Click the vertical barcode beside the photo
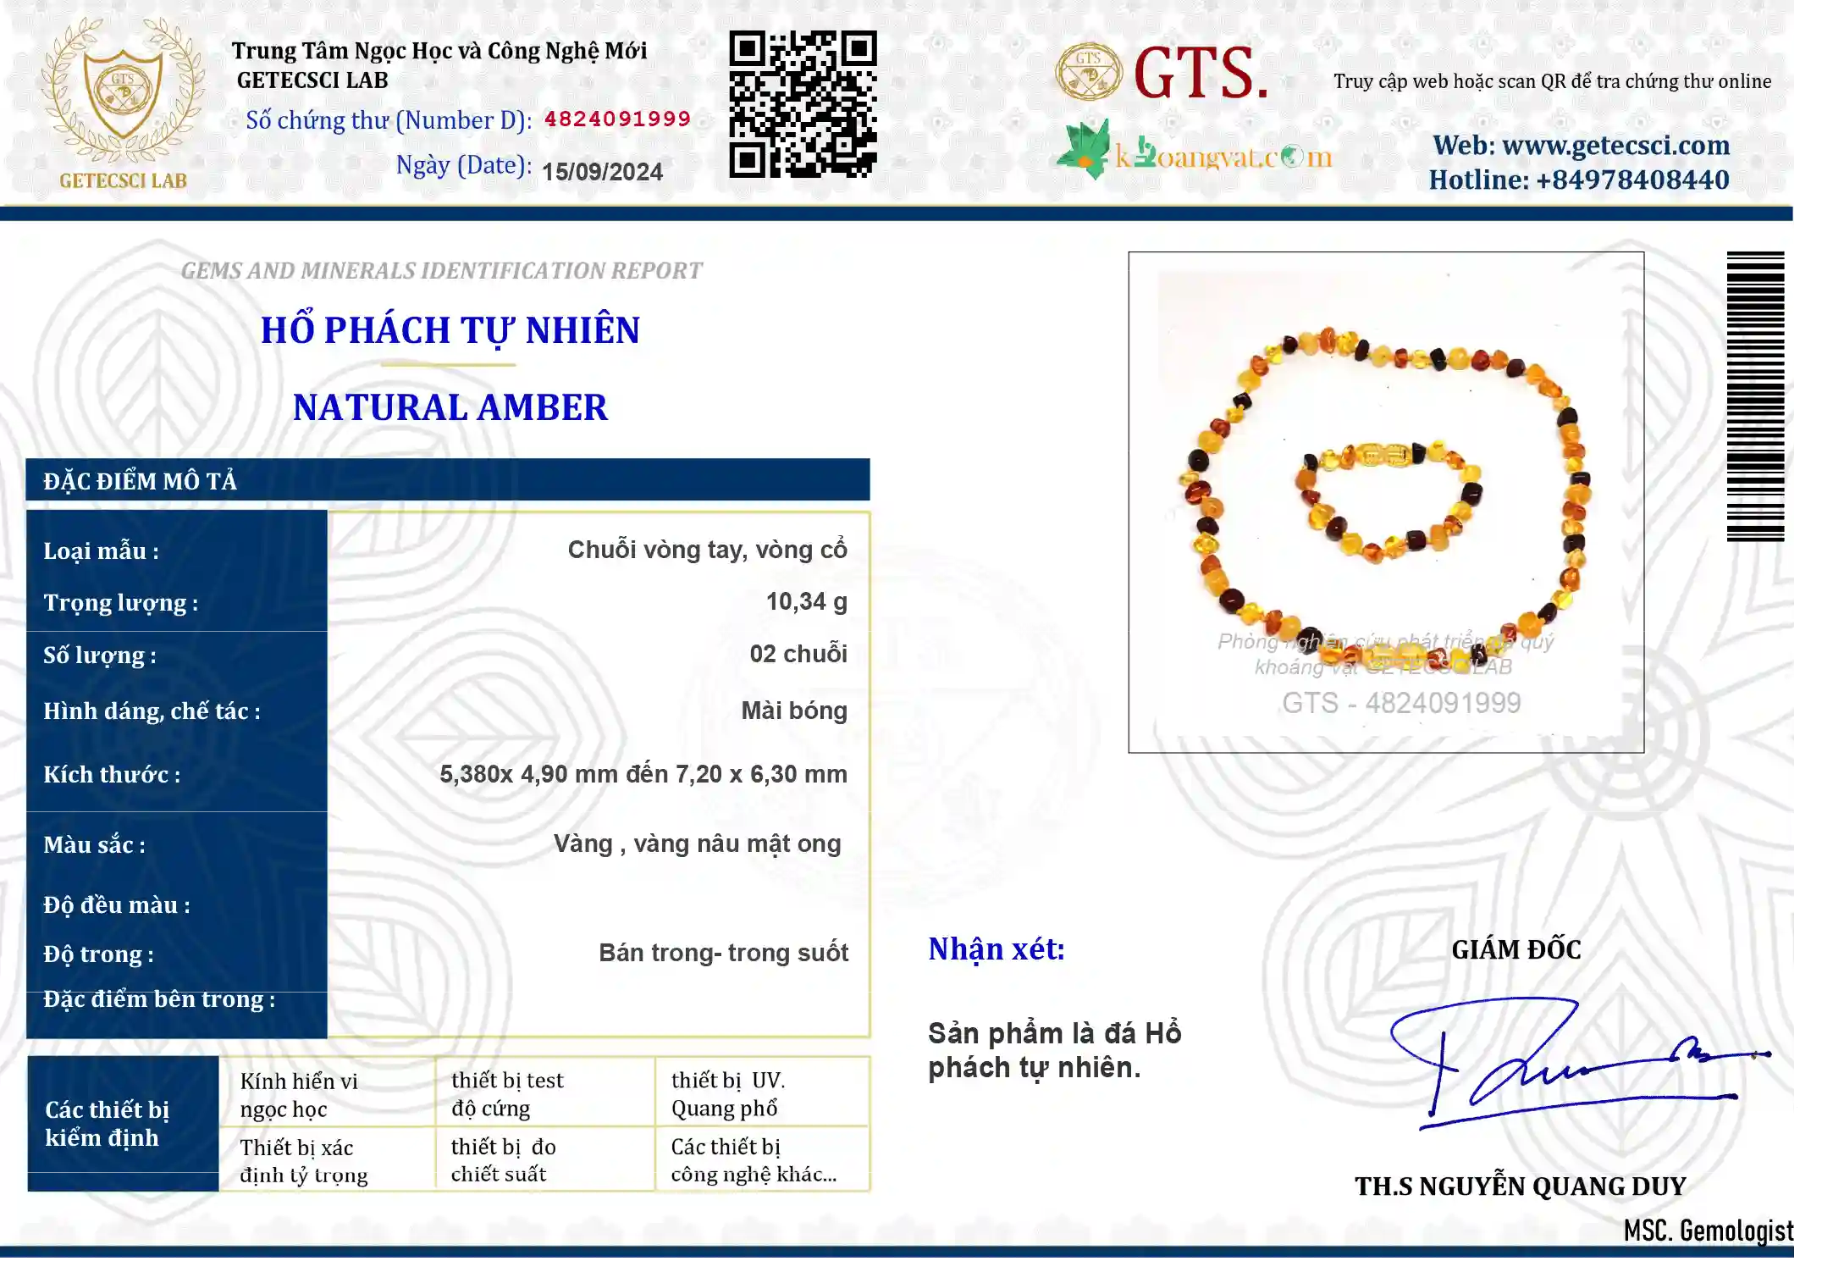This screenshot has width=1833, height=1261. [1755, 396]
